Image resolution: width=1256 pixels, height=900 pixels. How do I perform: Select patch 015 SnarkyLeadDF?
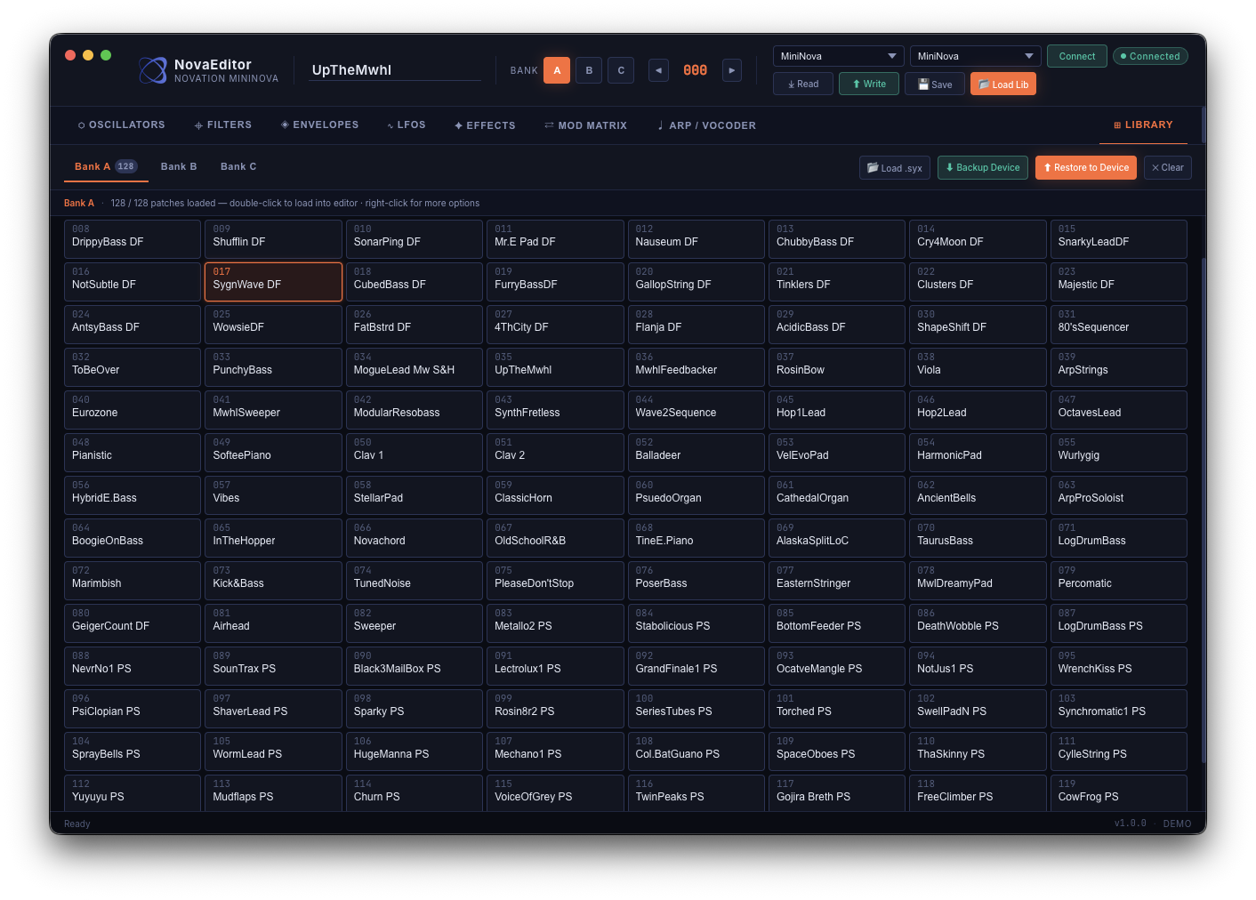click(1119, 239)
